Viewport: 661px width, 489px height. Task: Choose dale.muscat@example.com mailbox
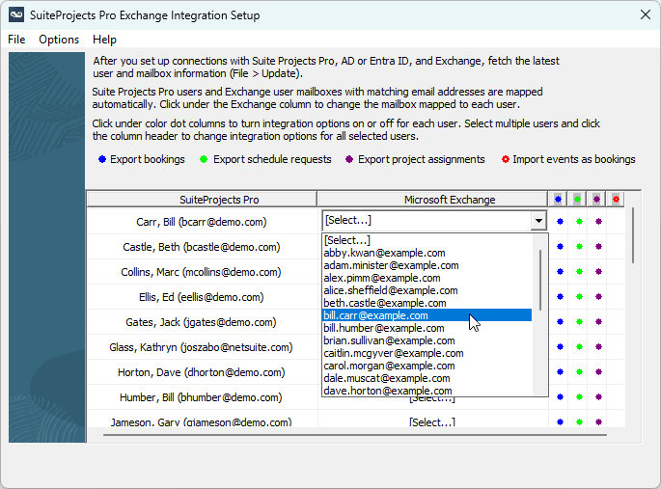coord(427,378)
